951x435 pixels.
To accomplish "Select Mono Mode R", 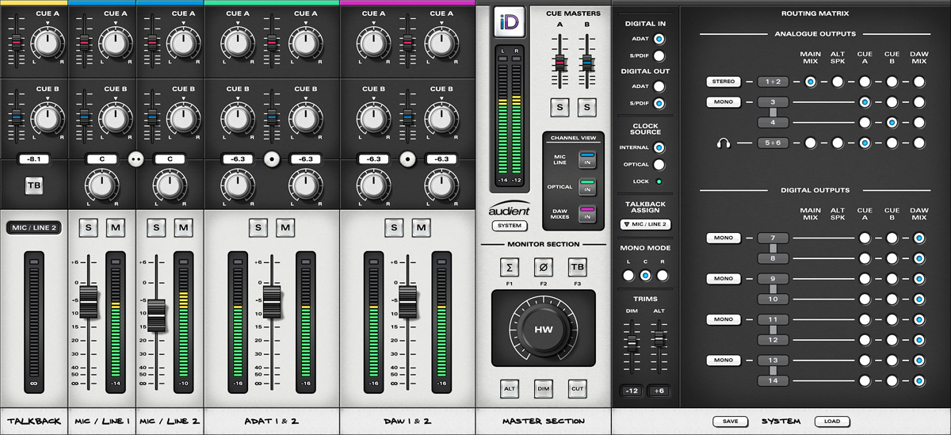I will pos(662,276).
